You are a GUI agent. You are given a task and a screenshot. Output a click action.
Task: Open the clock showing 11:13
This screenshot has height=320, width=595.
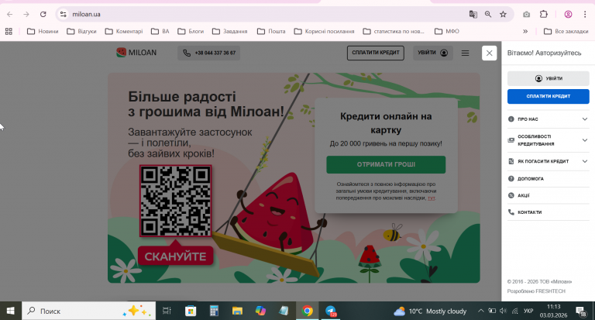(x=554, y=311)
